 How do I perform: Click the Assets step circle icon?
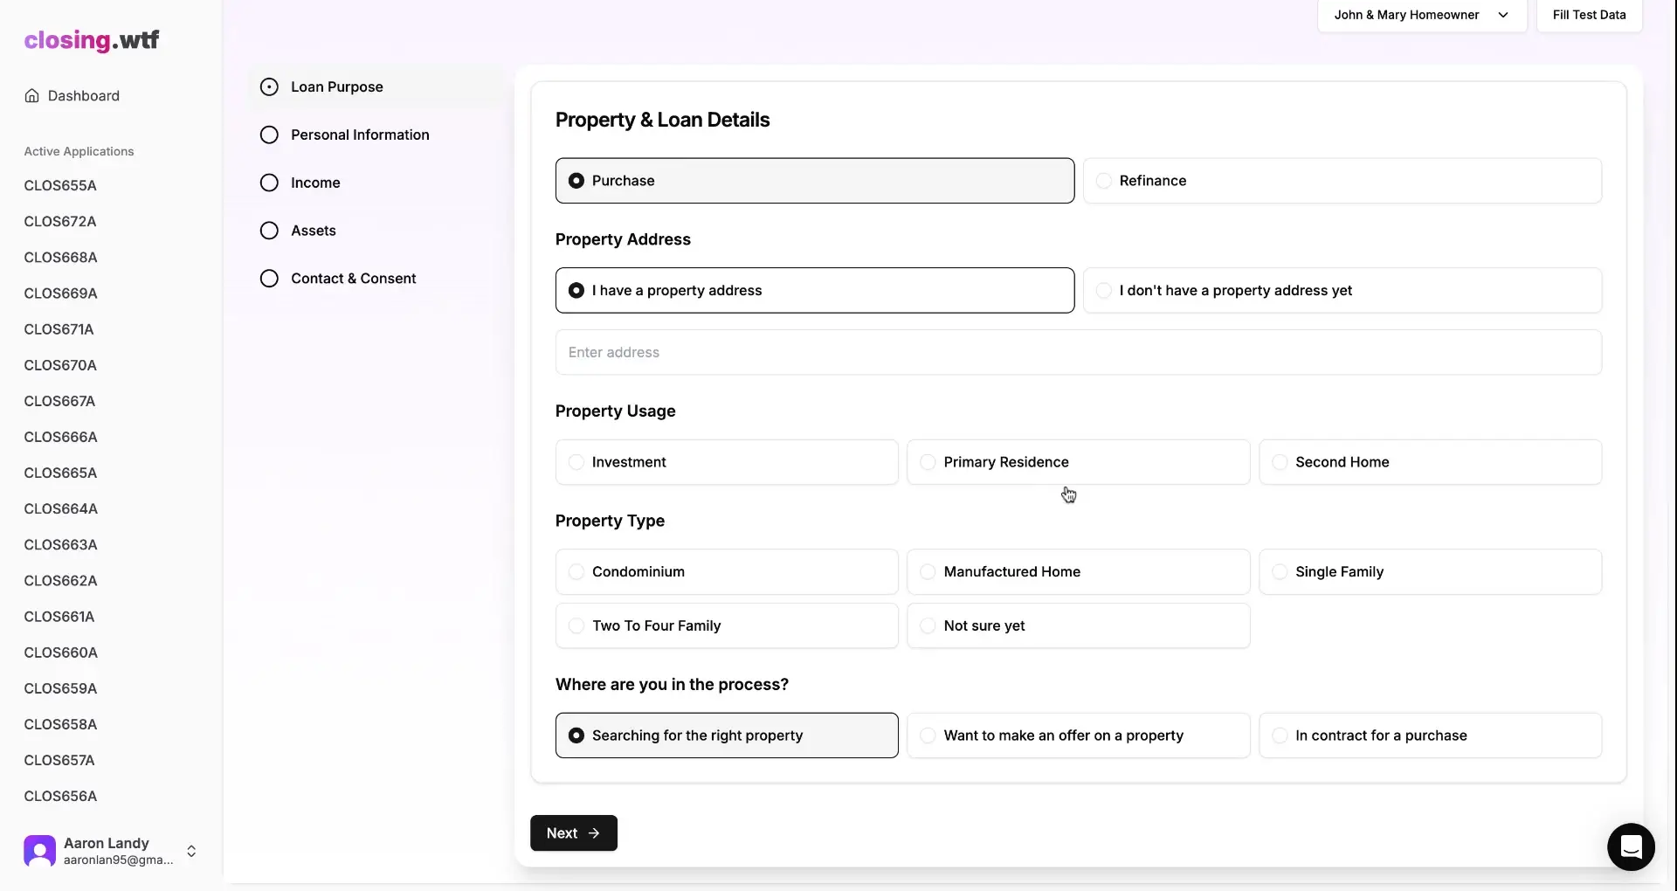tap(268, 230)
